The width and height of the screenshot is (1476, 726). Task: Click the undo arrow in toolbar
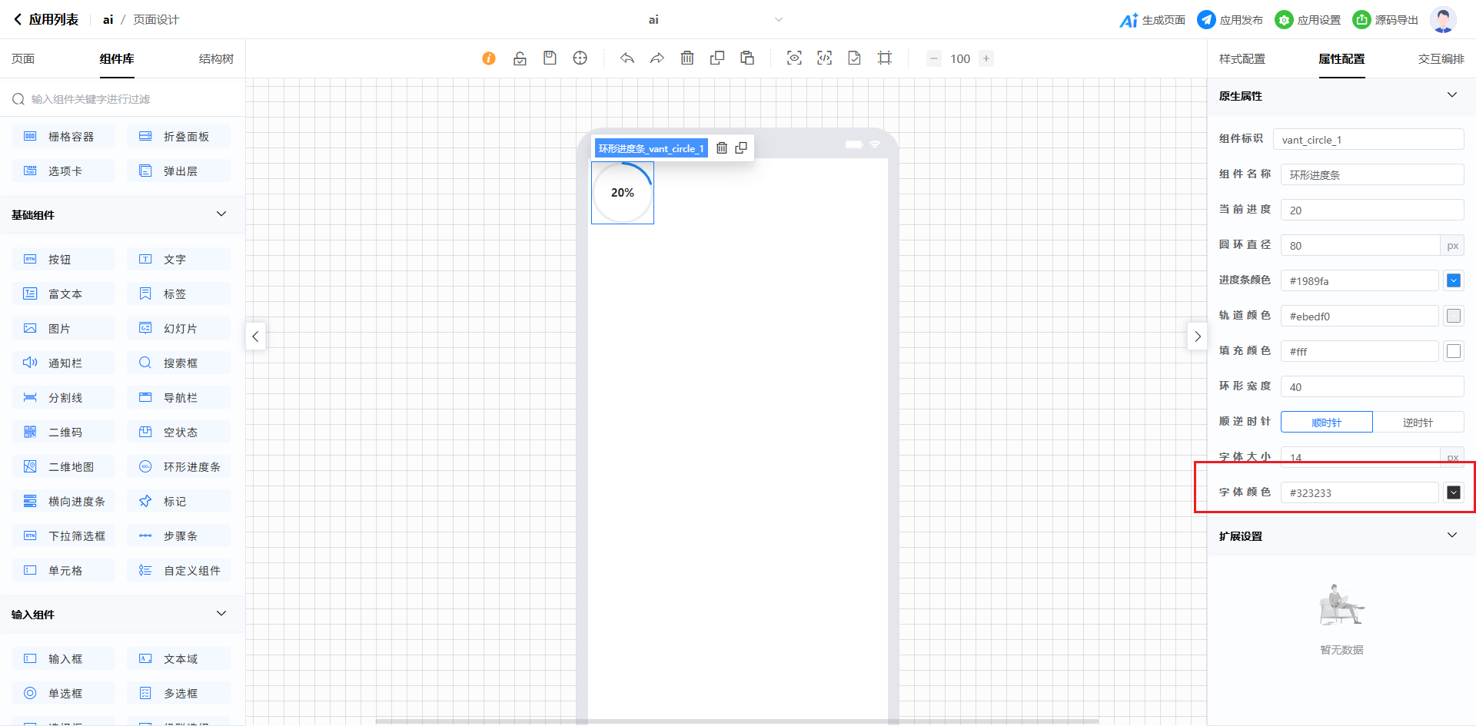point(627,58)
